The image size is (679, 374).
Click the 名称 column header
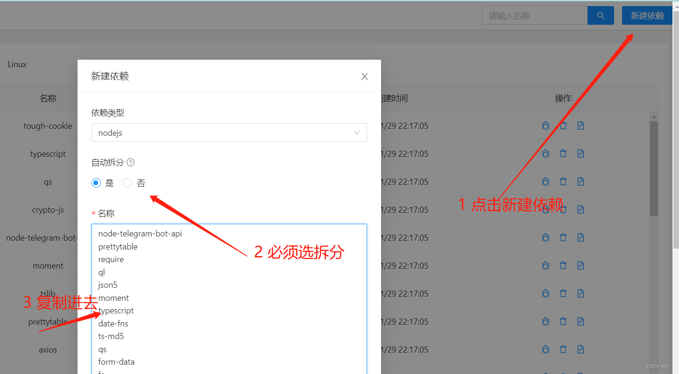[48, 98]
